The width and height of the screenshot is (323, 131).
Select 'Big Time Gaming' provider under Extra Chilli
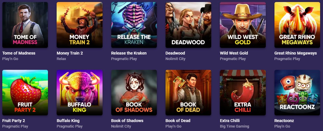pos(234,126)
